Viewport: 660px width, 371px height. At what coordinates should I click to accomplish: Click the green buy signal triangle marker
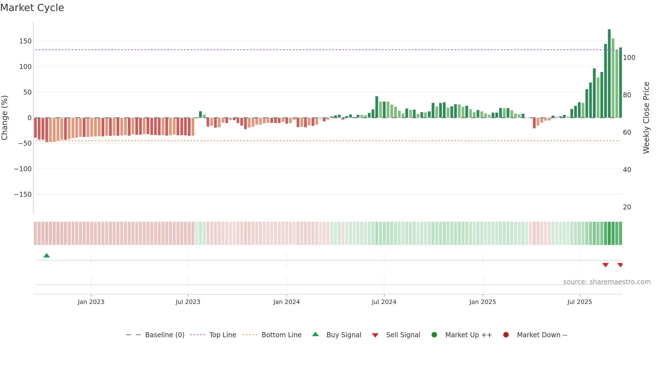coord(47,256)
